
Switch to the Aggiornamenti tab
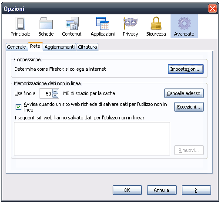pos(60,47)
